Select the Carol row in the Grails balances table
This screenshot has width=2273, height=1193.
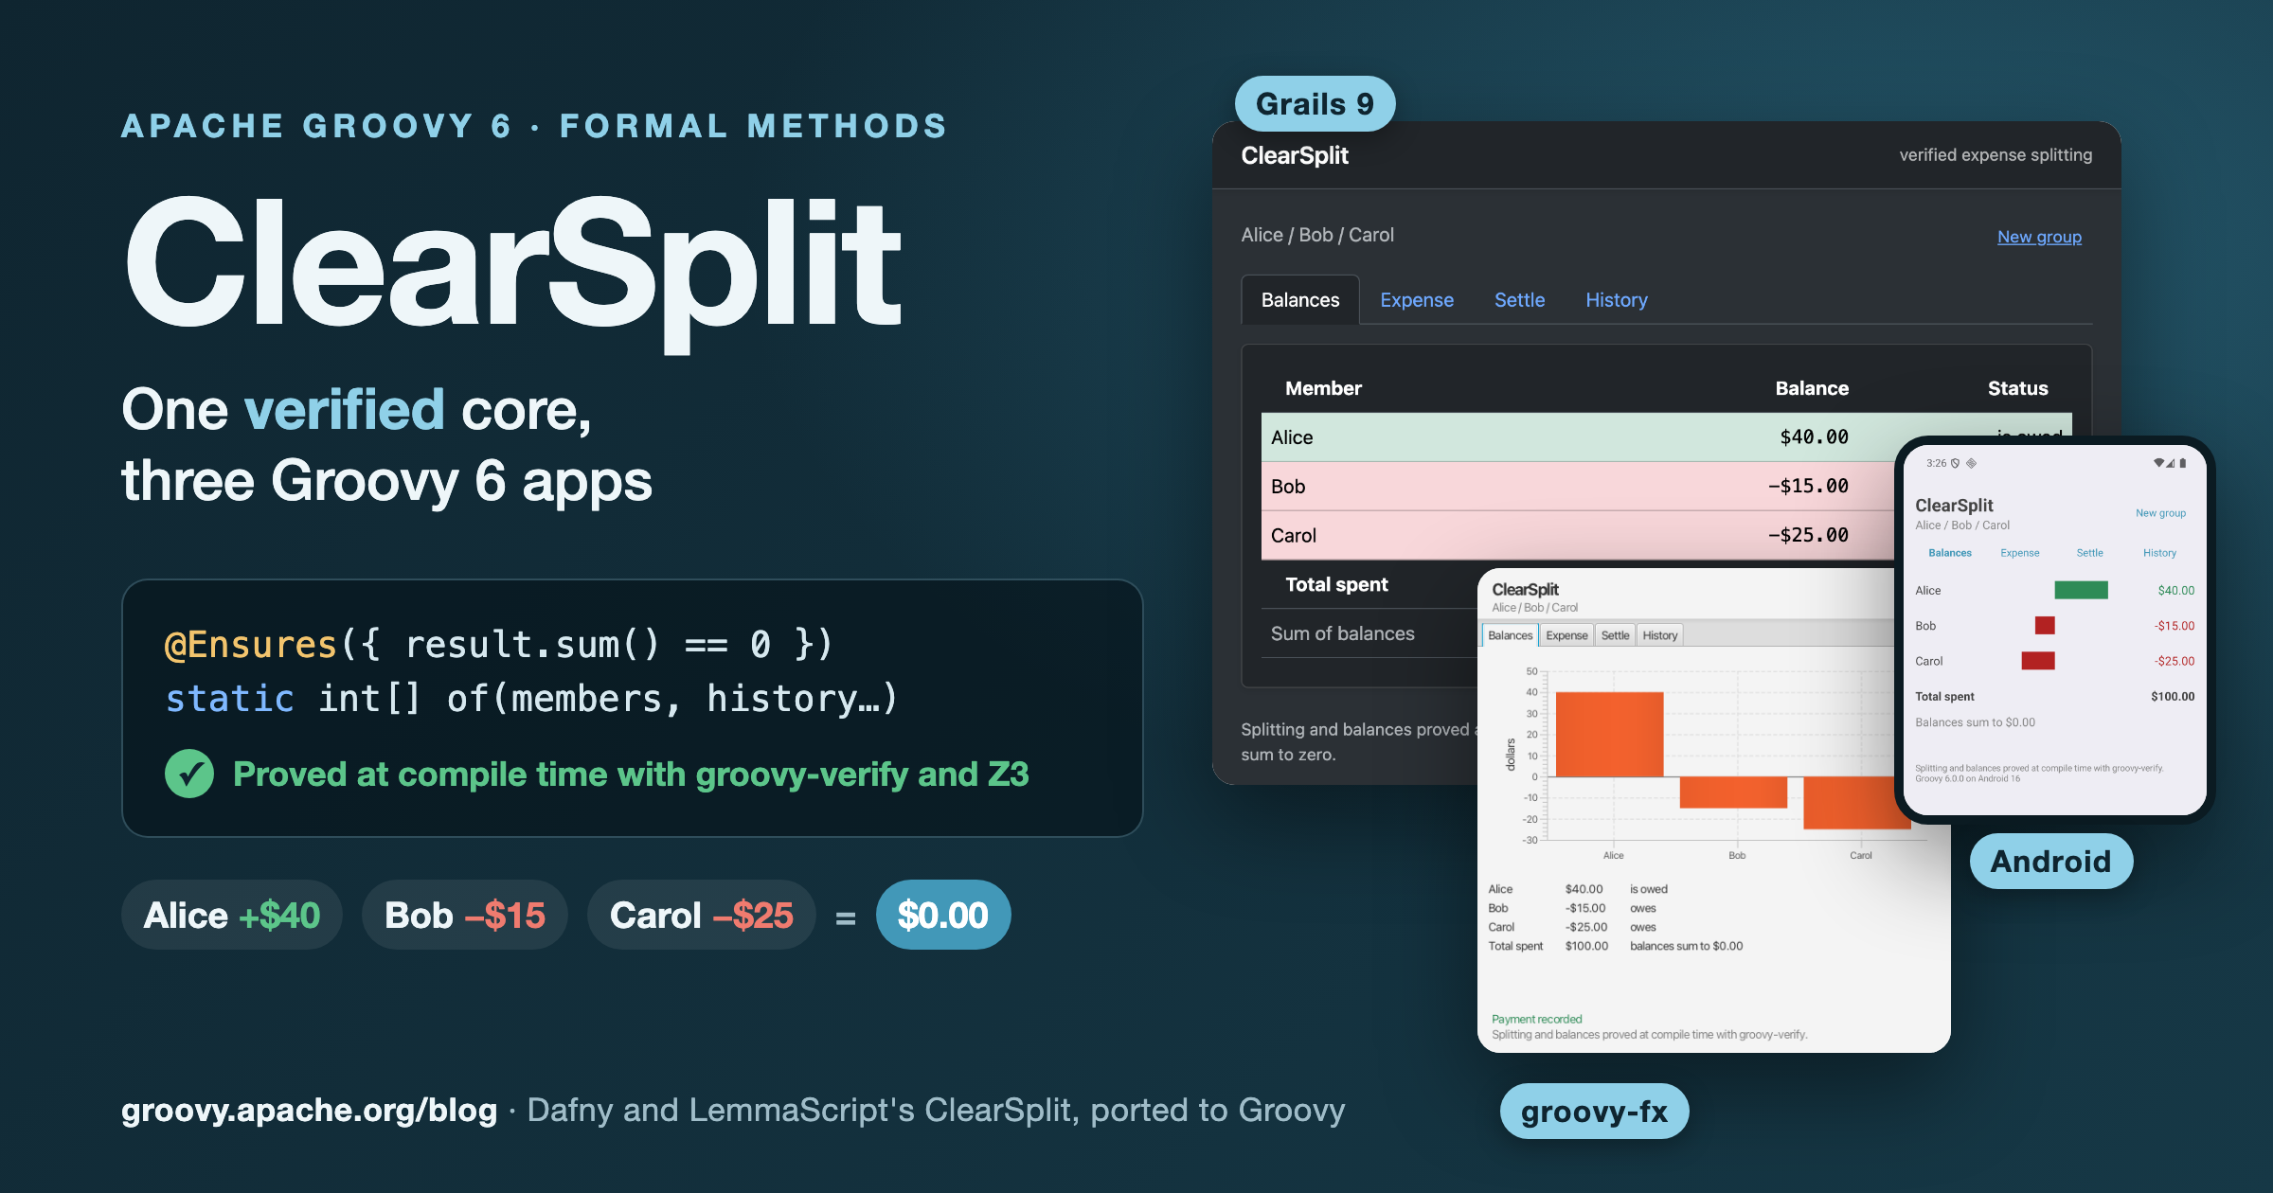tap(1577, 536)
